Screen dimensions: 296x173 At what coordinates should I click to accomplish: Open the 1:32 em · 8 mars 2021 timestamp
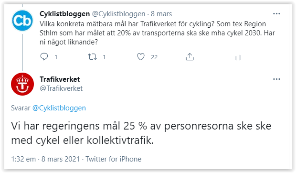(x=45, y=159)
